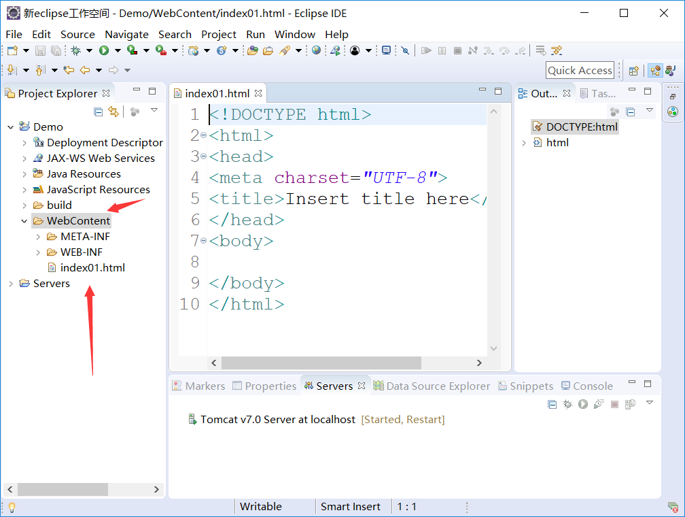
Task: Open the File menu
Action: [x=14, y=35]
